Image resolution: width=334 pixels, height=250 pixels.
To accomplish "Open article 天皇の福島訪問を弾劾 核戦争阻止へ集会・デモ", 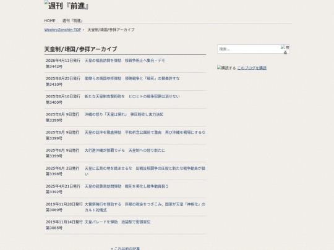I will tap(125, 60).
